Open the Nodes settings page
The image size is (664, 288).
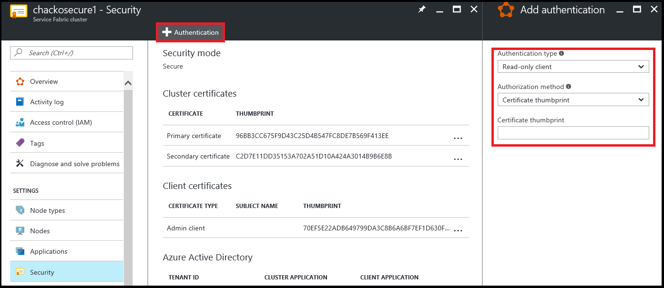pos(67,230)
